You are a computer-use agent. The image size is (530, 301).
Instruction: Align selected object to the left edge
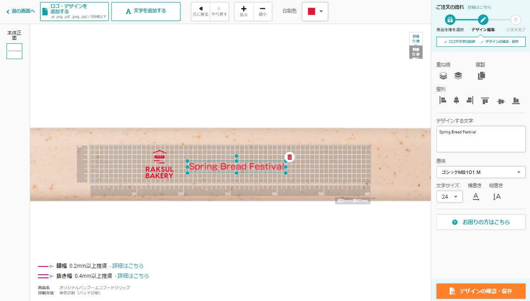(443, 101)
